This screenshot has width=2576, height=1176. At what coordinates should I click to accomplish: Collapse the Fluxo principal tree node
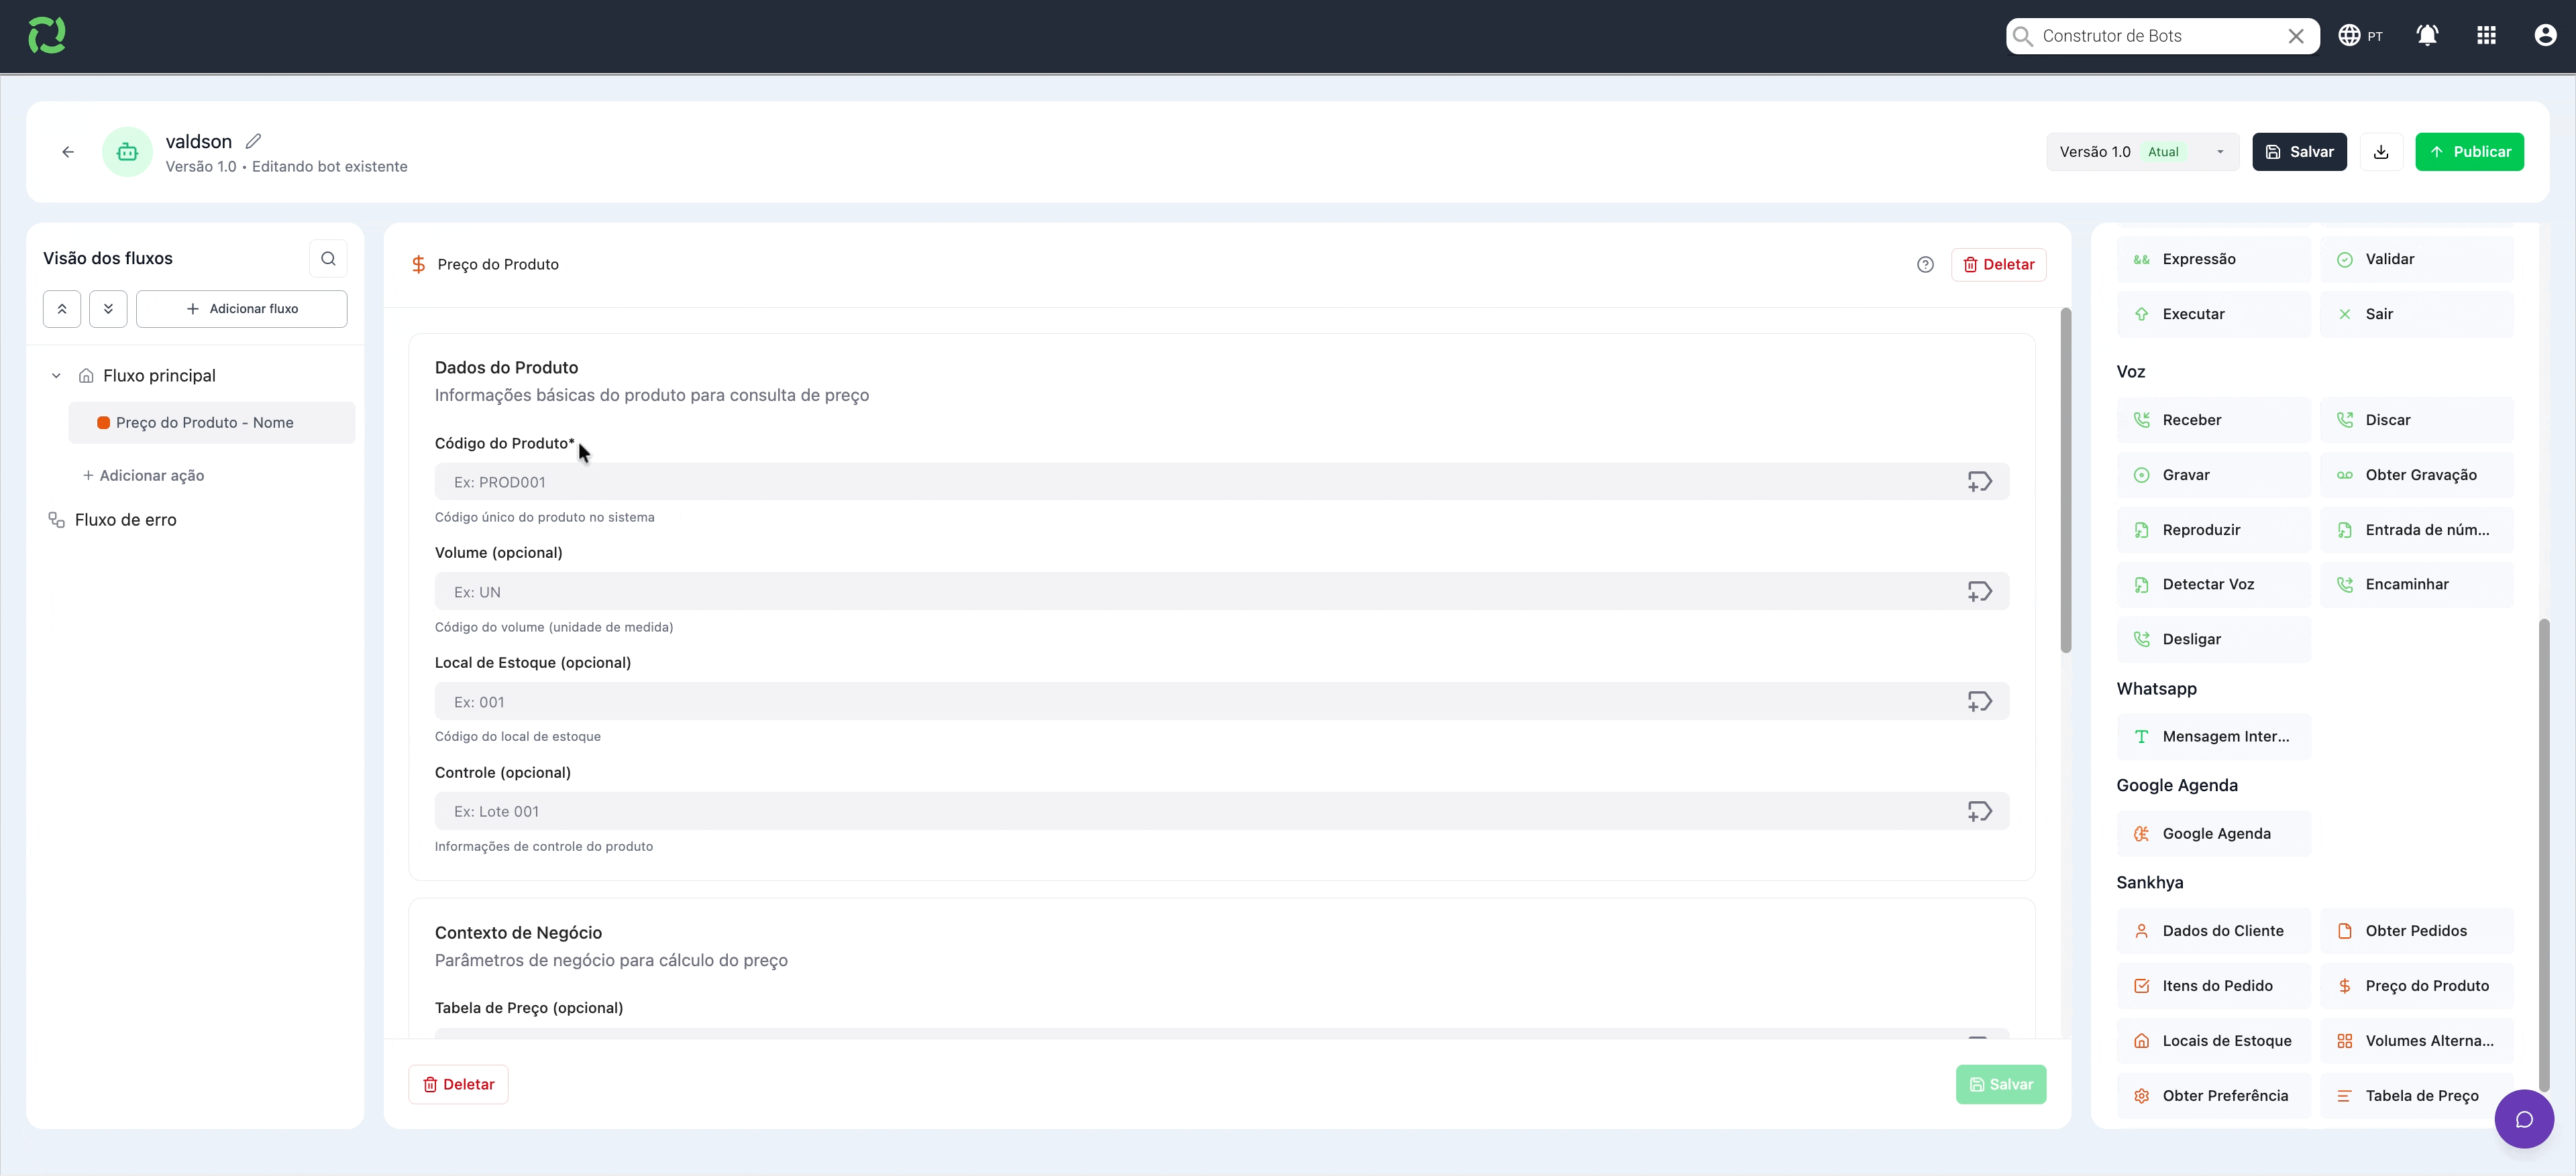click(x=56, y=375)
